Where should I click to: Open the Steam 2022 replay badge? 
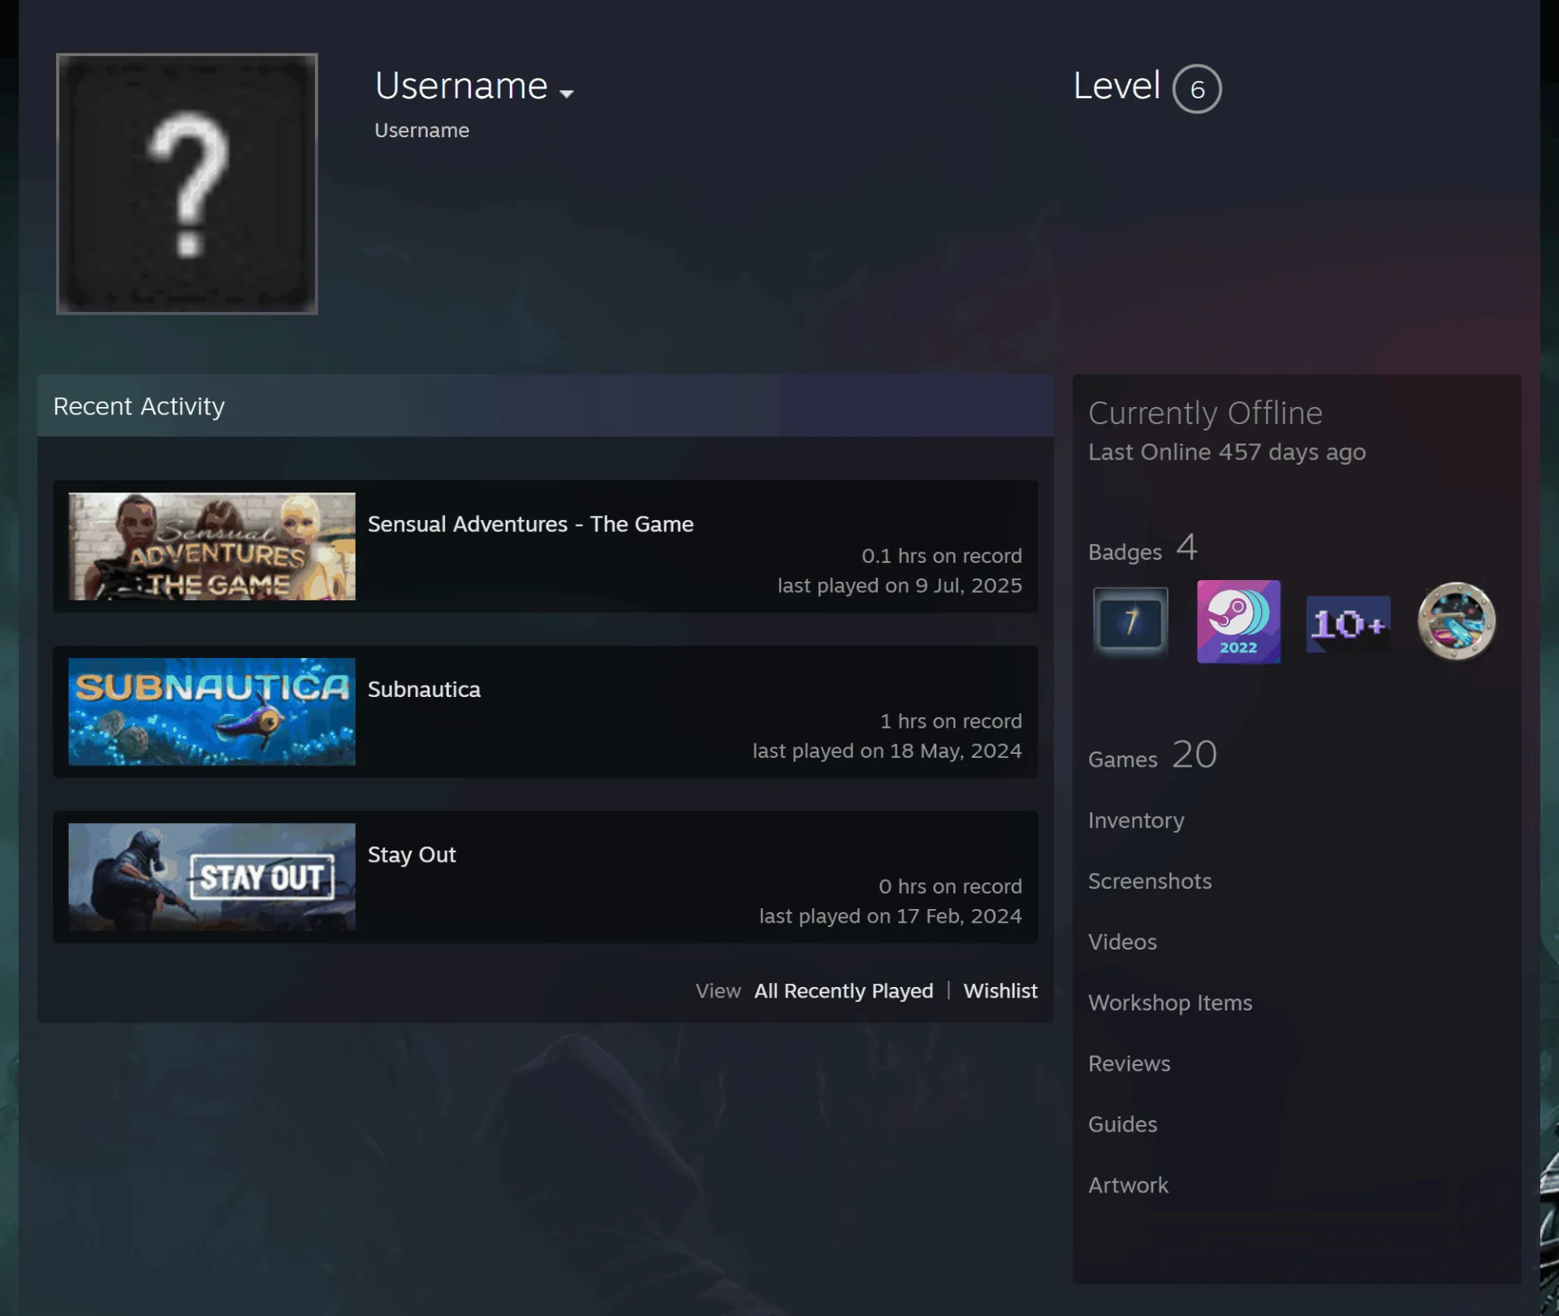[x=1238, y=621]
